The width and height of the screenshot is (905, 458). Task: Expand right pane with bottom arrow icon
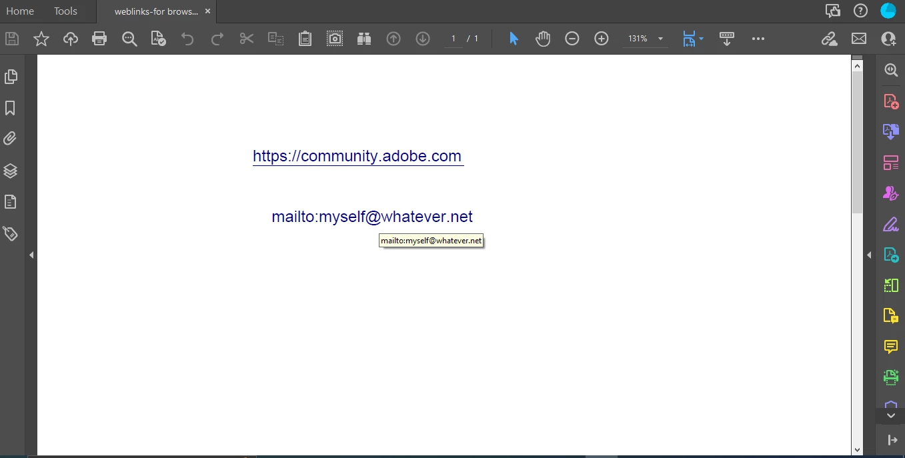click(x=892, y=439)
